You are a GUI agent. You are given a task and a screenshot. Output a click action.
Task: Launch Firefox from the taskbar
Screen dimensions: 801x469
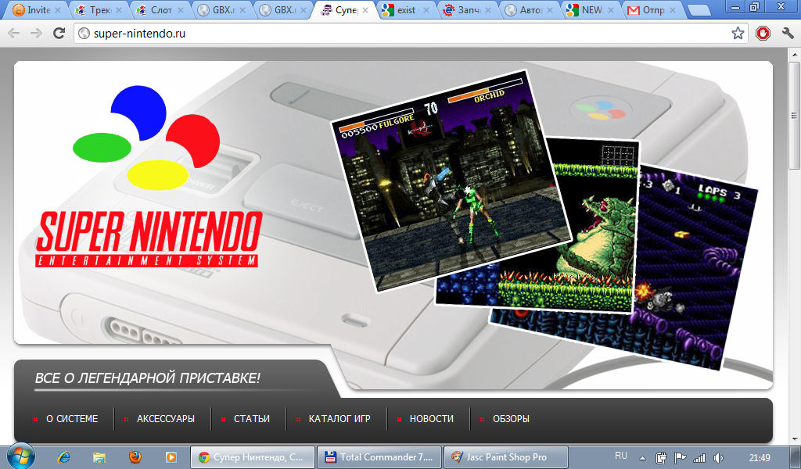(135, 456)
